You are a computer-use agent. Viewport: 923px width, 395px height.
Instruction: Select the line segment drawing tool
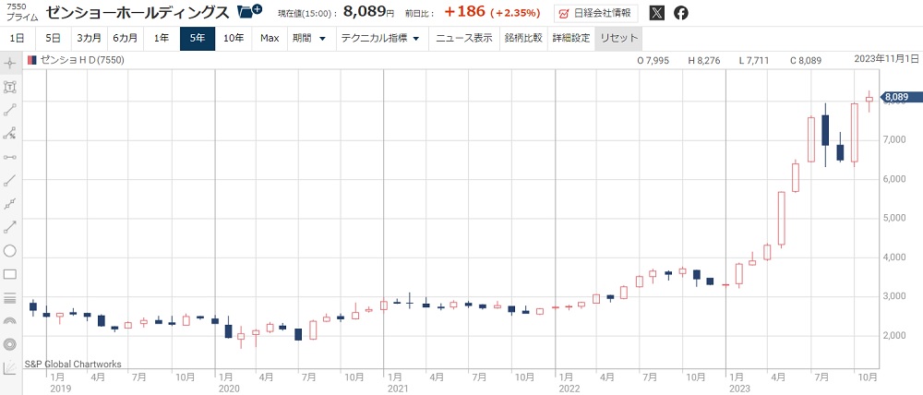pos(9,110)
